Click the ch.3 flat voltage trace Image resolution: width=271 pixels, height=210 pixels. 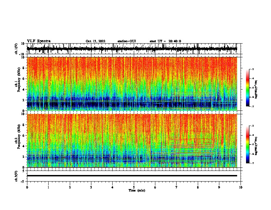pos(132,176)
